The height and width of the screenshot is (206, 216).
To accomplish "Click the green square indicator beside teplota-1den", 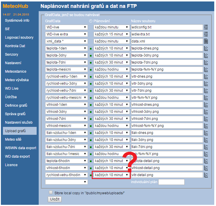I will click(x=91, y=48).
